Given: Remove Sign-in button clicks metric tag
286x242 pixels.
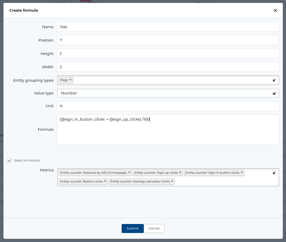Looking at the screenshot, I should pyautogui.click(x=242, y=172).
